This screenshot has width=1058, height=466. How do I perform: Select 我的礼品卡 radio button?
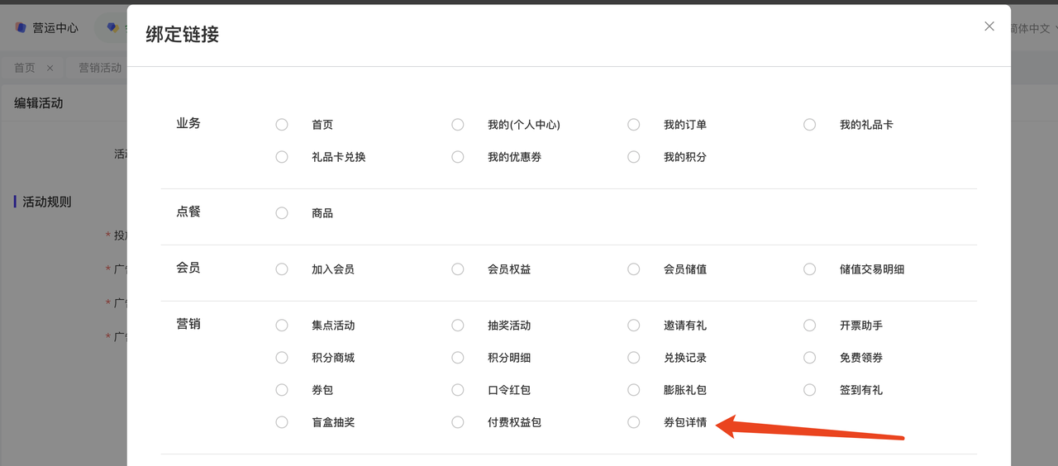[x=810, y=125]
